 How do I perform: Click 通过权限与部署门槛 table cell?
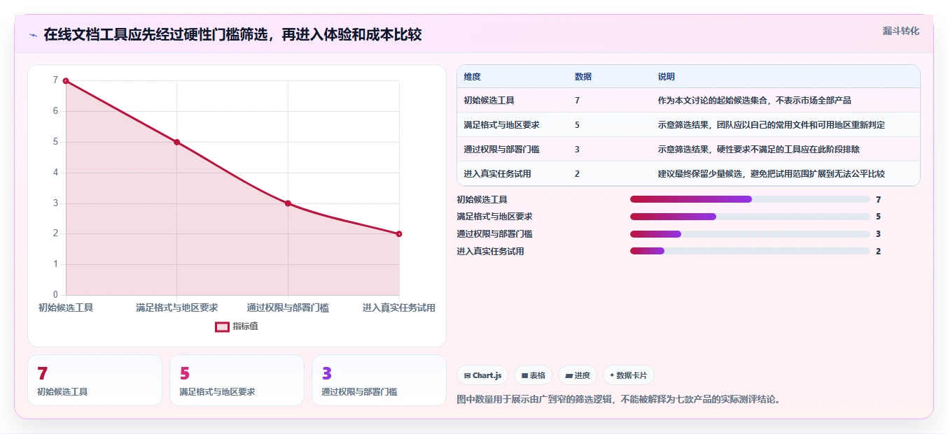[x=501, y=150]
